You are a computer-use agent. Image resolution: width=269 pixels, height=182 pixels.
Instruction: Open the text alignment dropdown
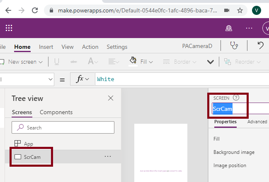[114, 62]
